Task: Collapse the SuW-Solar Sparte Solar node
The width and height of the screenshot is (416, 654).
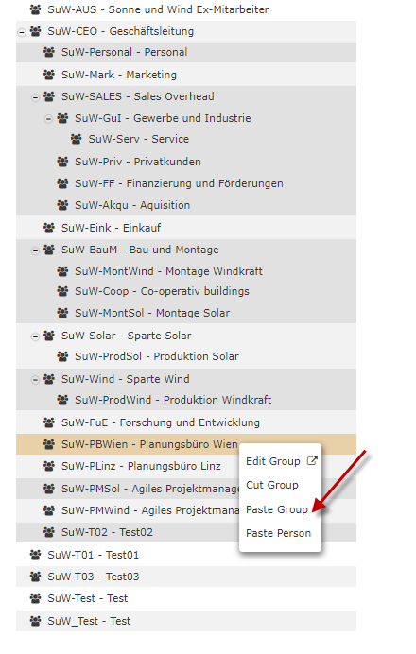Action: click(35, 336)
